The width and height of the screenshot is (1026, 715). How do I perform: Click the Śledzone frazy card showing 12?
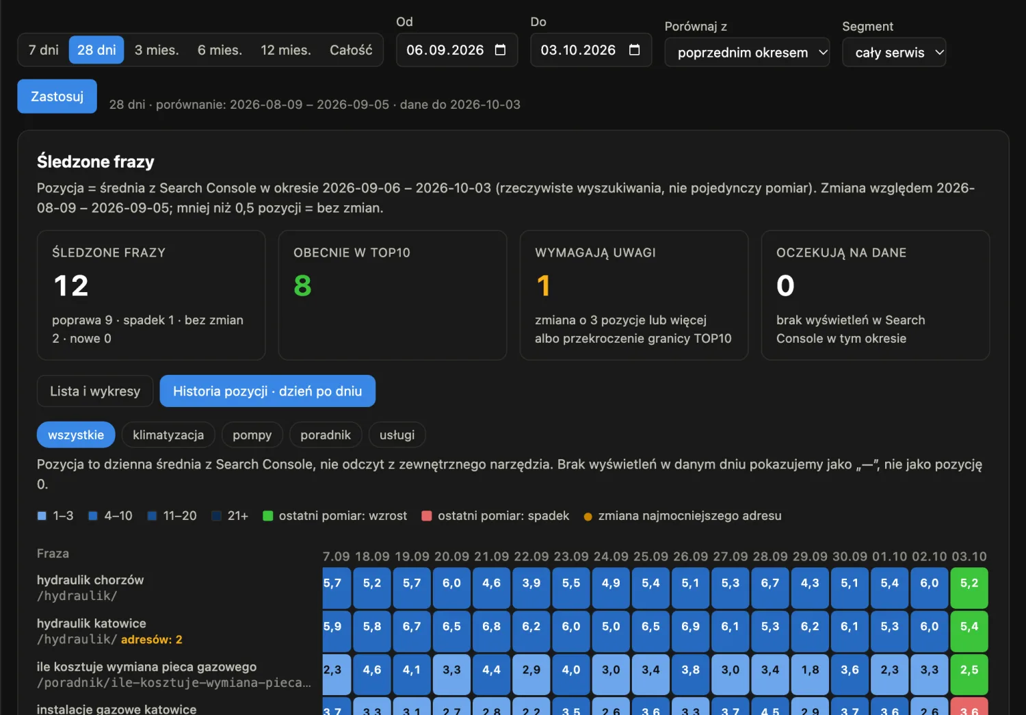[x=151, y=295]
